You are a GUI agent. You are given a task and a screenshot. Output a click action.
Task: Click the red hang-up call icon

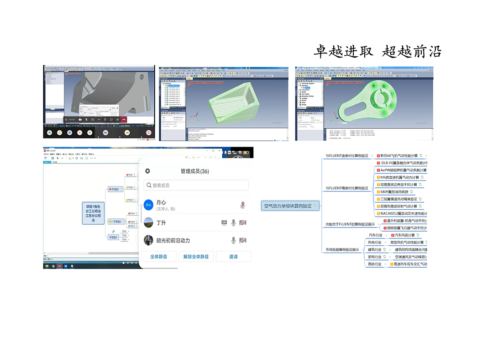(123, 120)
